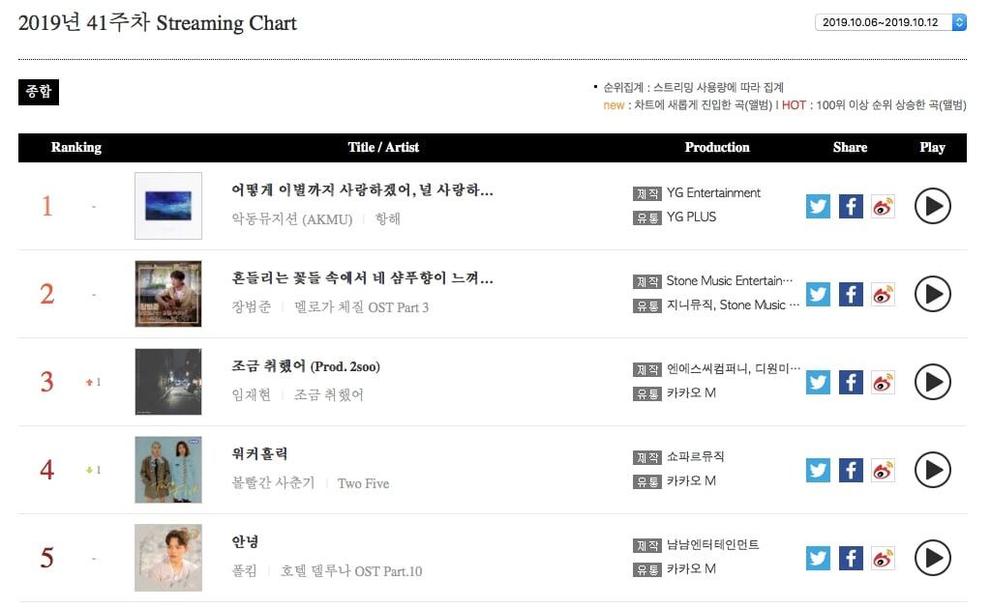Screen dimensions: 991x609
Task: Share 조금 취했어 on Twitter
Action: (819, 382)
